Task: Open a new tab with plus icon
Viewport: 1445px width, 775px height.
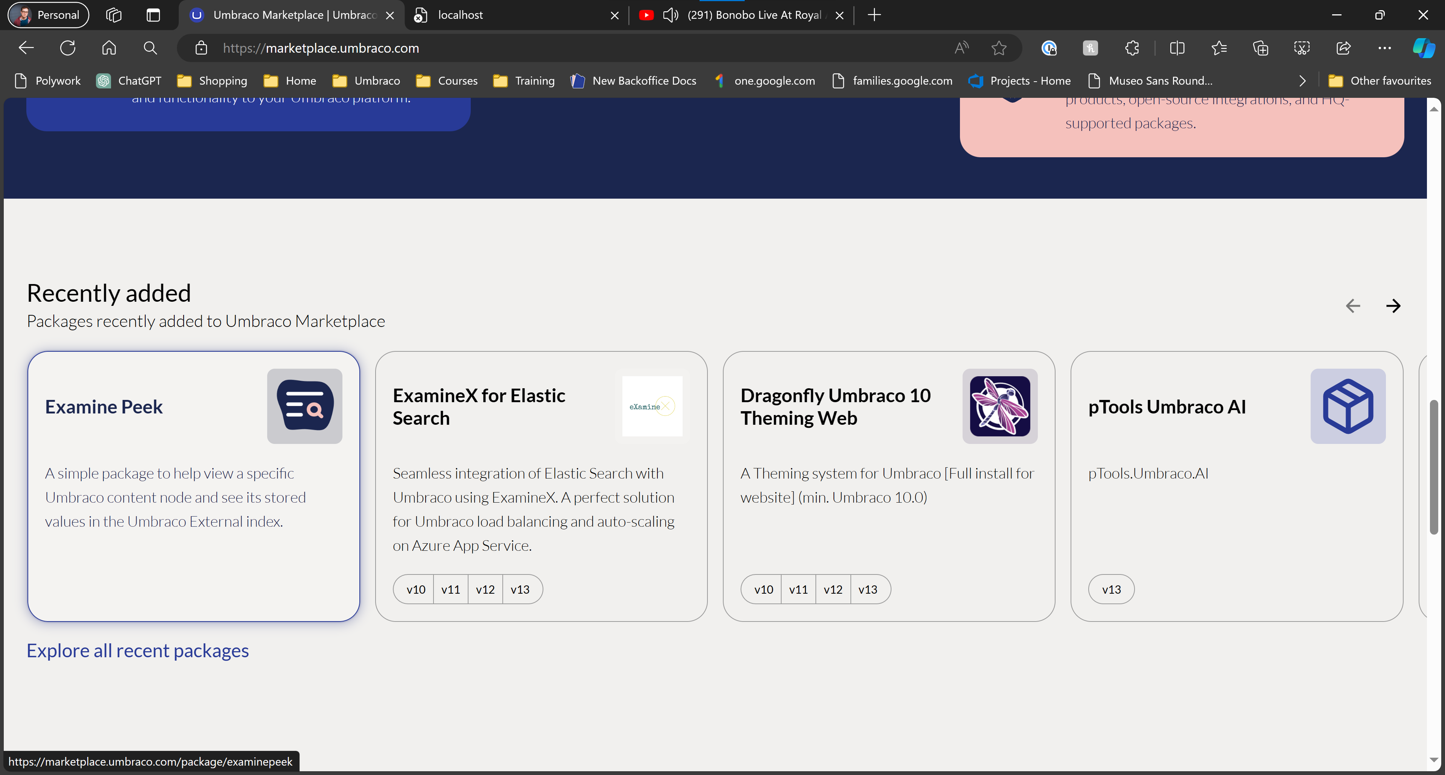Action: tap(874, 15)
